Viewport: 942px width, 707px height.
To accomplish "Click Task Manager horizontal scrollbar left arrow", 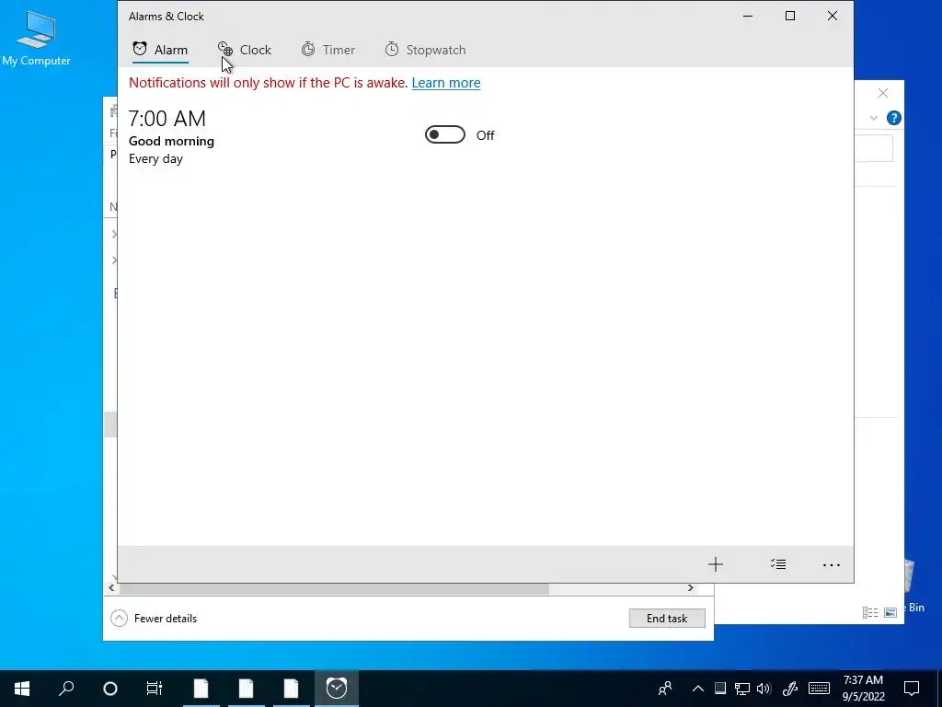I will click(111, 588).
